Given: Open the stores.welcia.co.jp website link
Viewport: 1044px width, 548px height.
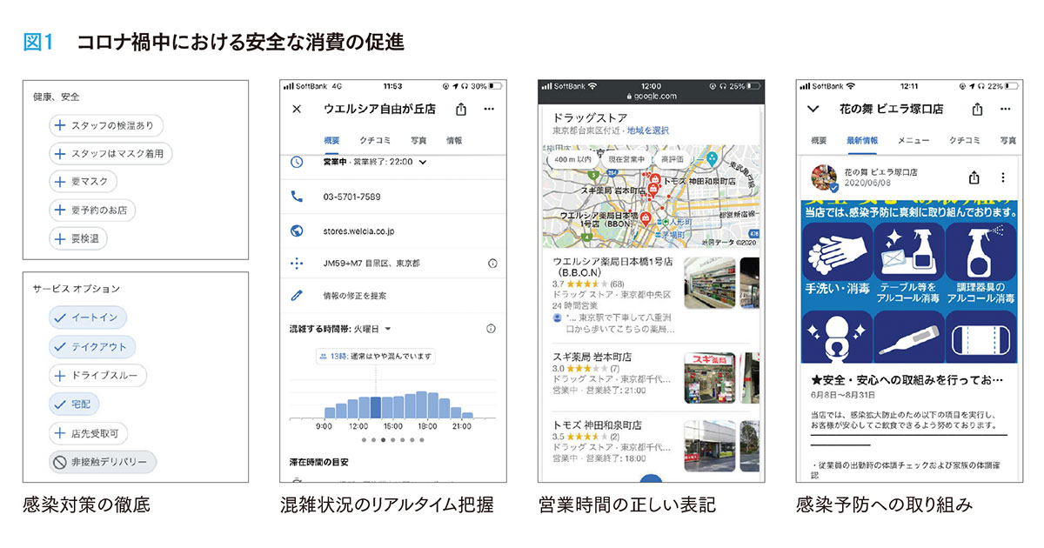Looking at the screenshot, I should 358,231.
